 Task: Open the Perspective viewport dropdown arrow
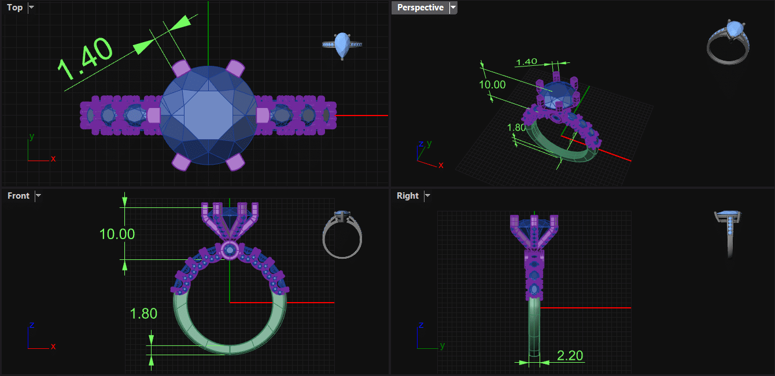(x=453, y=8)
